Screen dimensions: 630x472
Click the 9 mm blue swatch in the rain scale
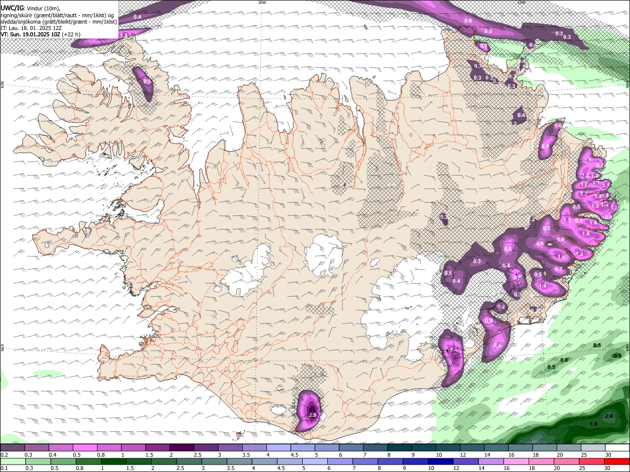414,461
